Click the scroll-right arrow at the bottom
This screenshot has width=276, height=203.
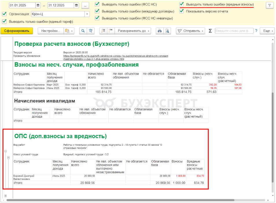[268, 200]
